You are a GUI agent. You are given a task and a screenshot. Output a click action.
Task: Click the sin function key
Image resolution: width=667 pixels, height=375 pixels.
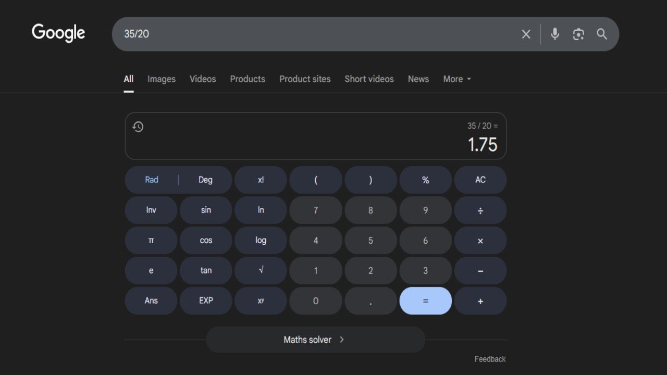pyautogui.click(x=206, y=210)
